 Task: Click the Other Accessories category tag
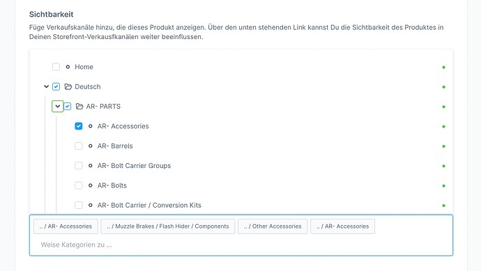273,226
